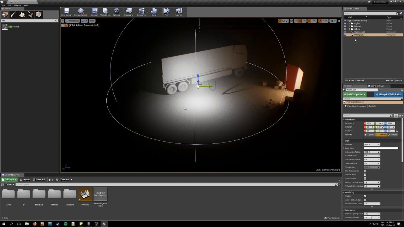
Task: Hide the PointLight using its eye icon
Action: click(x=345, y=35)
